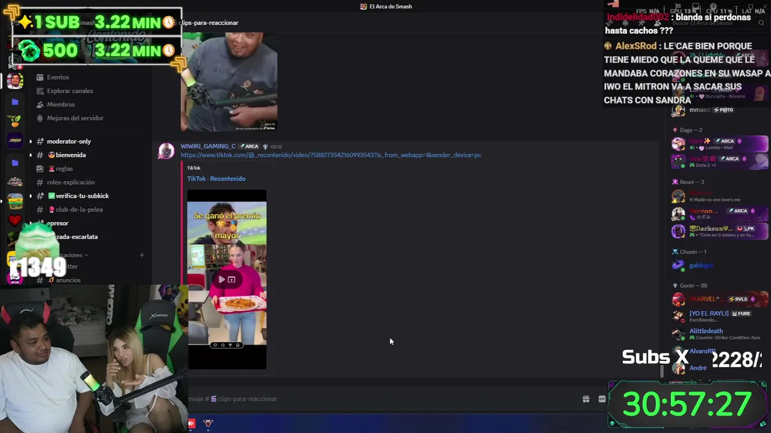Viewport: 771px width, 433px height.
Task: Open the Eventos calendar entry
Action: (x=58, y=77)
